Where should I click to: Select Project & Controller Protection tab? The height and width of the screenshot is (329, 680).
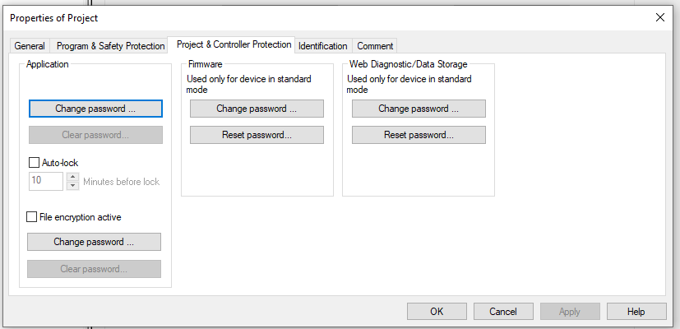pos(234,44)
